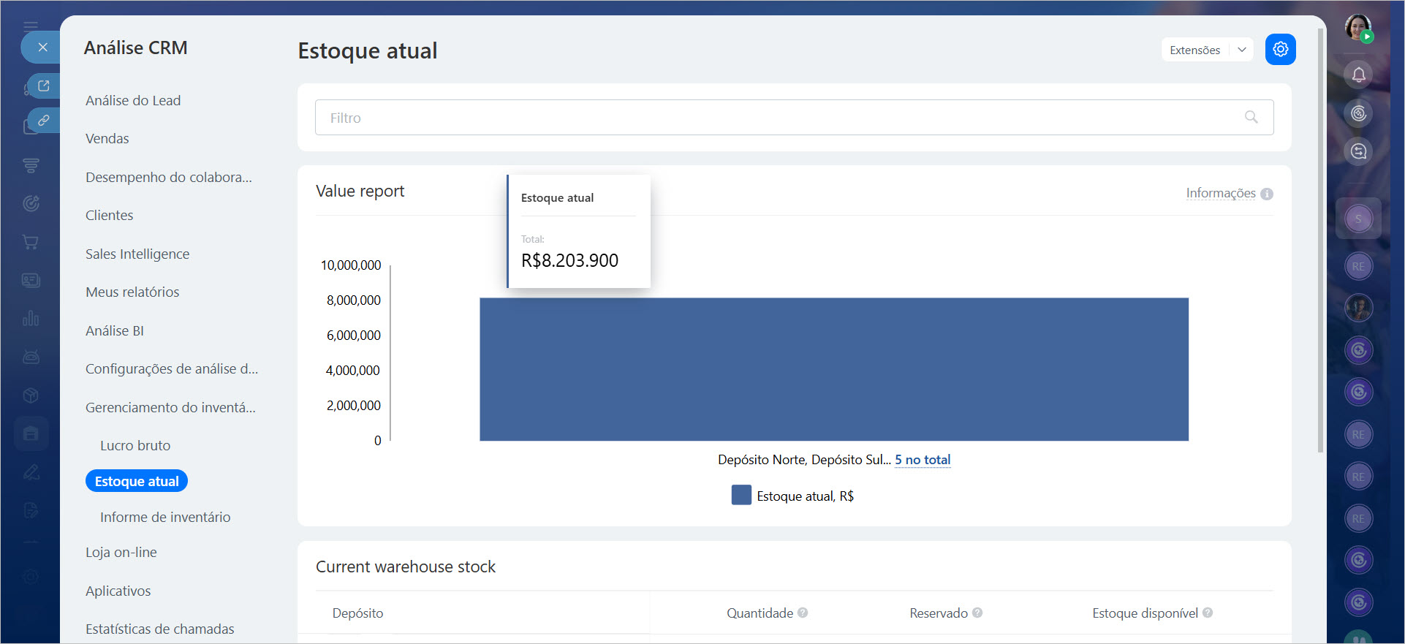Click the Quantidade help question icon

(803, 613)
